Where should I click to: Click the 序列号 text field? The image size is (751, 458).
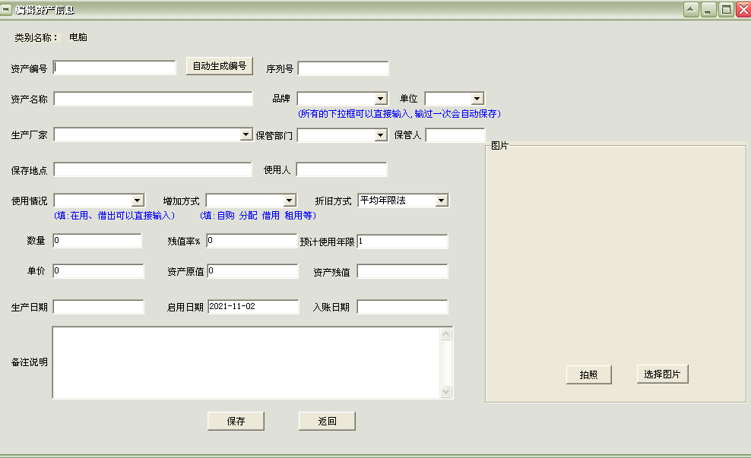coord(343,68)
